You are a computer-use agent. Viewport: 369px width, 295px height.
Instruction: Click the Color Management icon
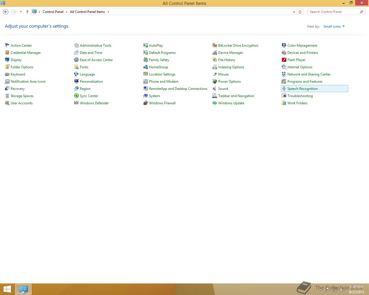coord(284,45)
